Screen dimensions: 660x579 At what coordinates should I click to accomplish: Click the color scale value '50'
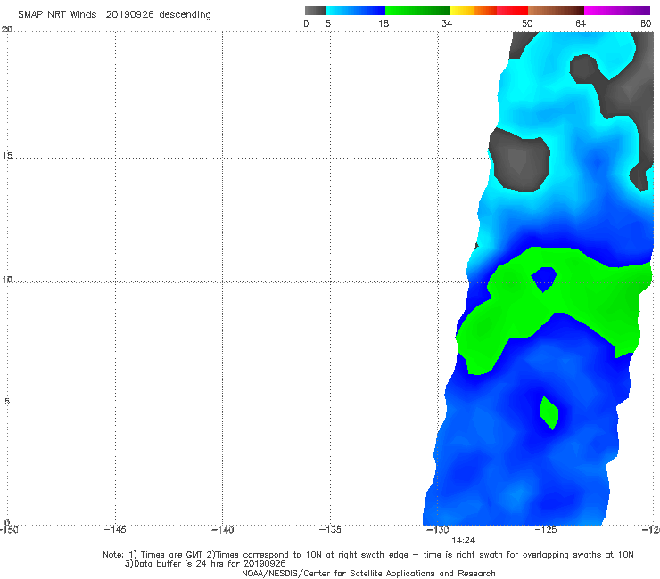[527, 23]
